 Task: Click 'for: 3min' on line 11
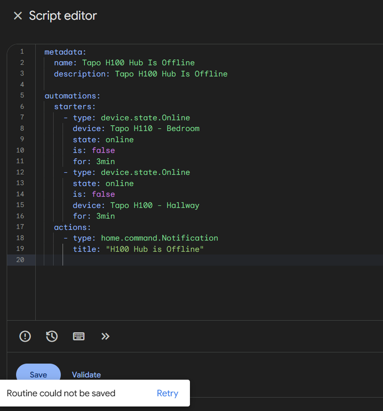coord(94,161)
